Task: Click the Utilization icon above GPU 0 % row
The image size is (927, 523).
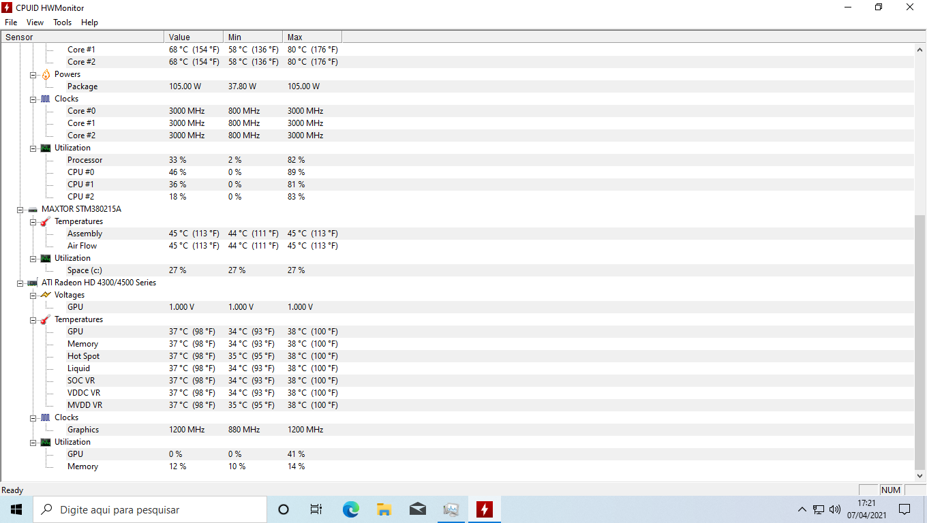Action: 46,442
